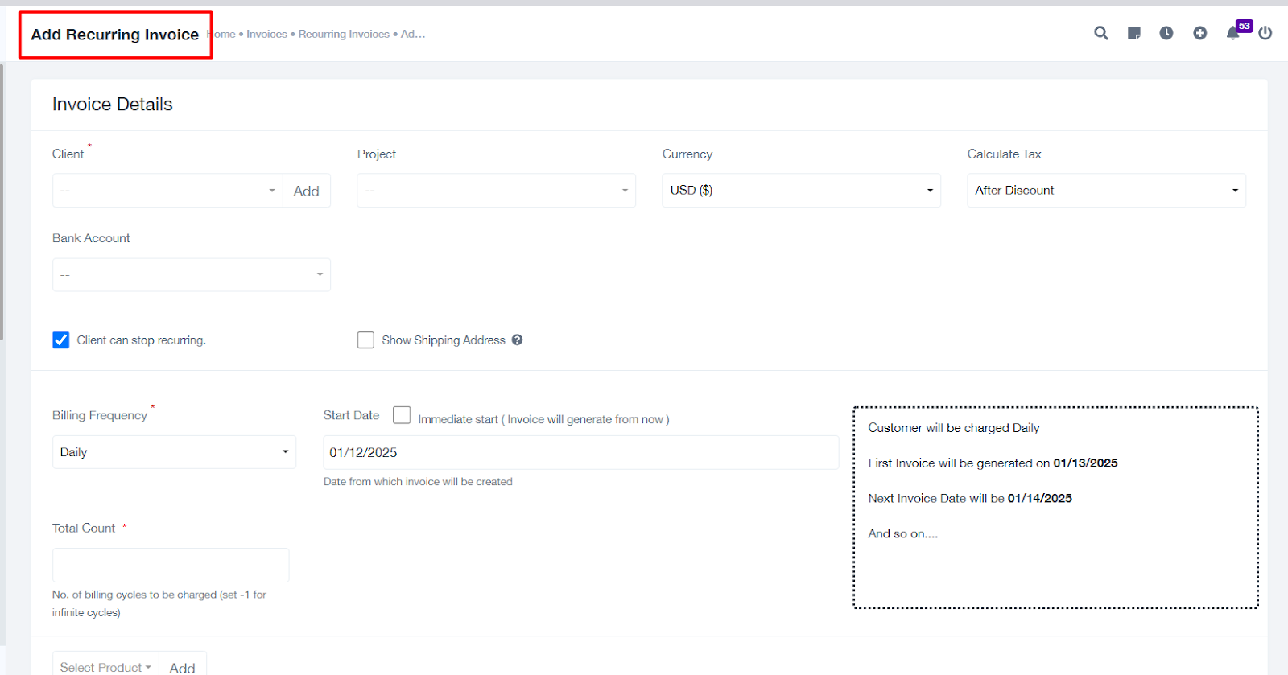
Task: Click the plus quick-add icon
Action: coord(1199,33)
